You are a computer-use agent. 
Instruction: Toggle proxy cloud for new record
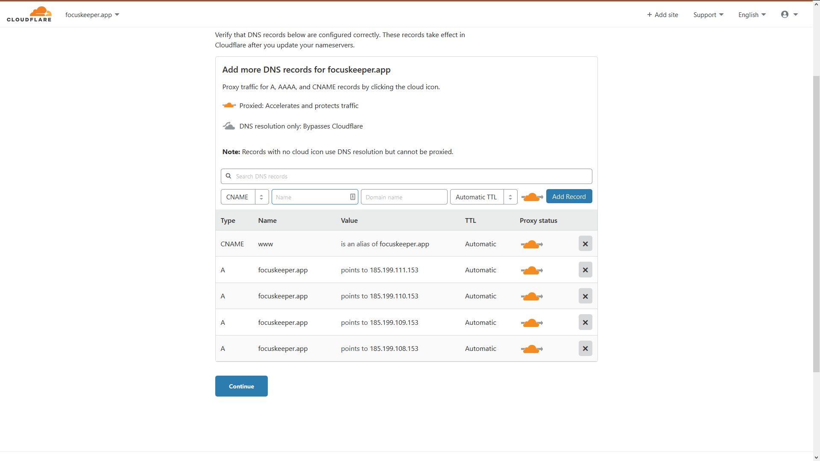point(532,197)
